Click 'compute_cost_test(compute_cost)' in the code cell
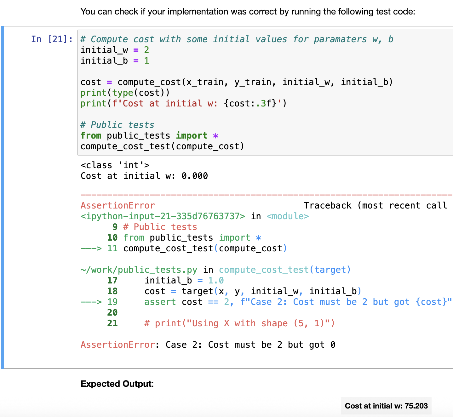 (162, 146)
